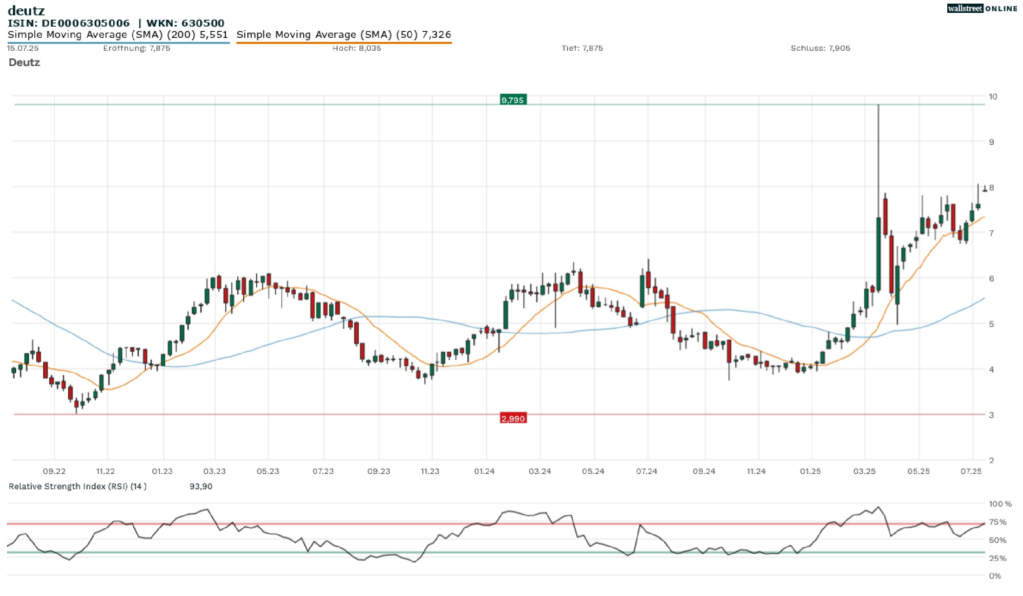The height and width of the screenshot is (596, 1023).
Task: Click the 03.25 x-axis label
Action: coord(864,471)
